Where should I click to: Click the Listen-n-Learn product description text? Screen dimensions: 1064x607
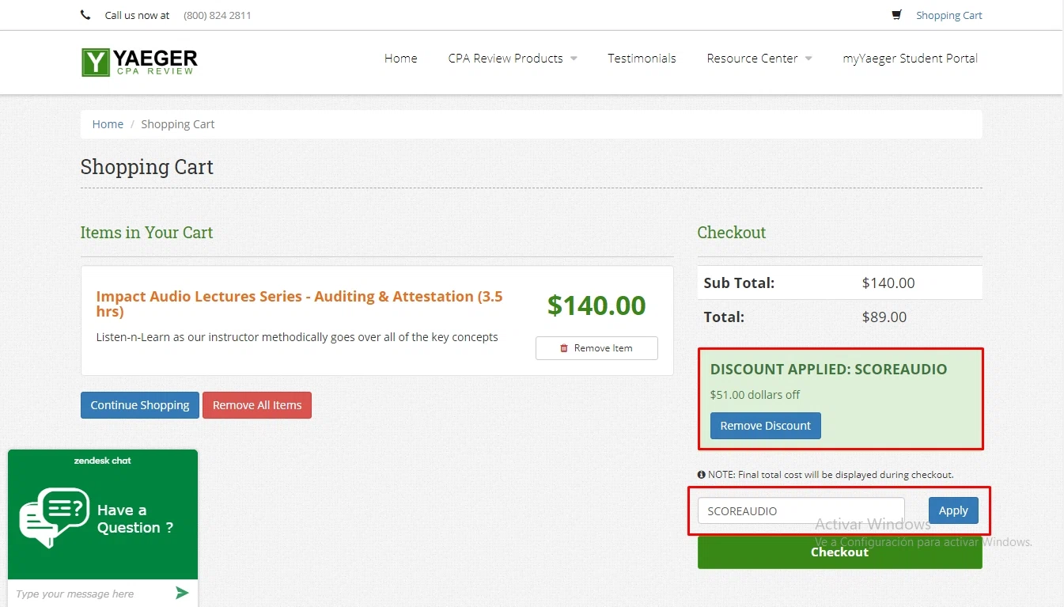(x=297, y=337)
